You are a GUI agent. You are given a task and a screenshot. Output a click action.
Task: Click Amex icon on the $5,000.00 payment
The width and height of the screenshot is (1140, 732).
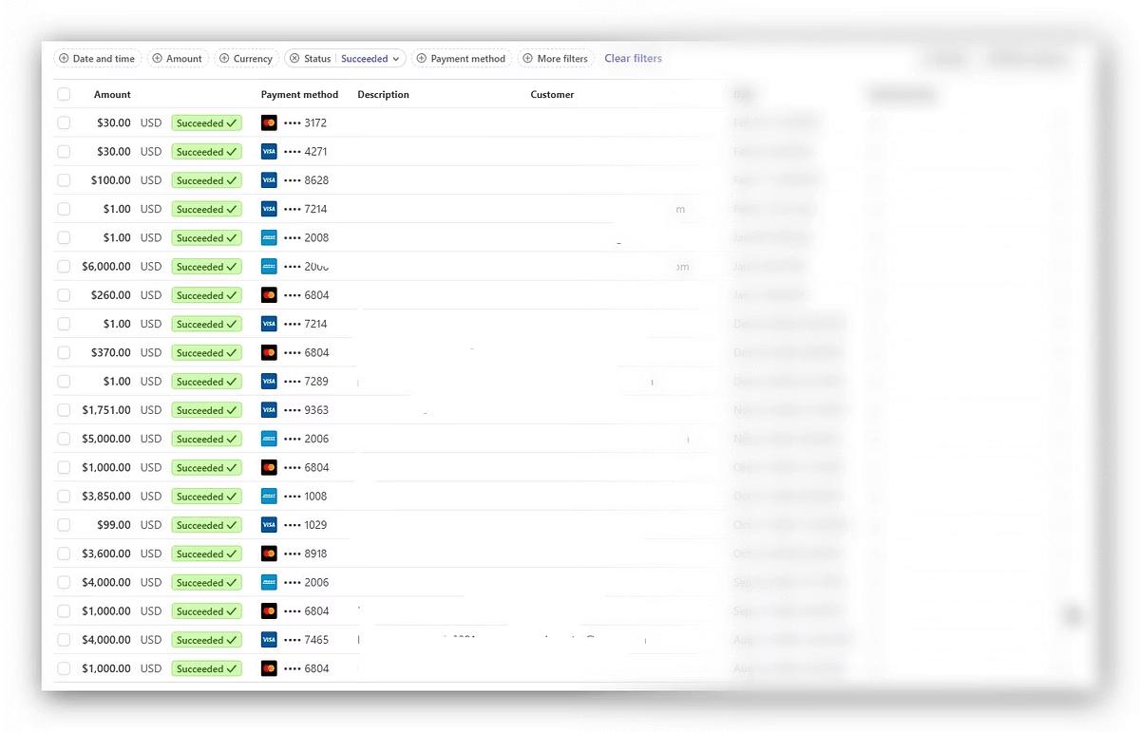coord(269,439)
